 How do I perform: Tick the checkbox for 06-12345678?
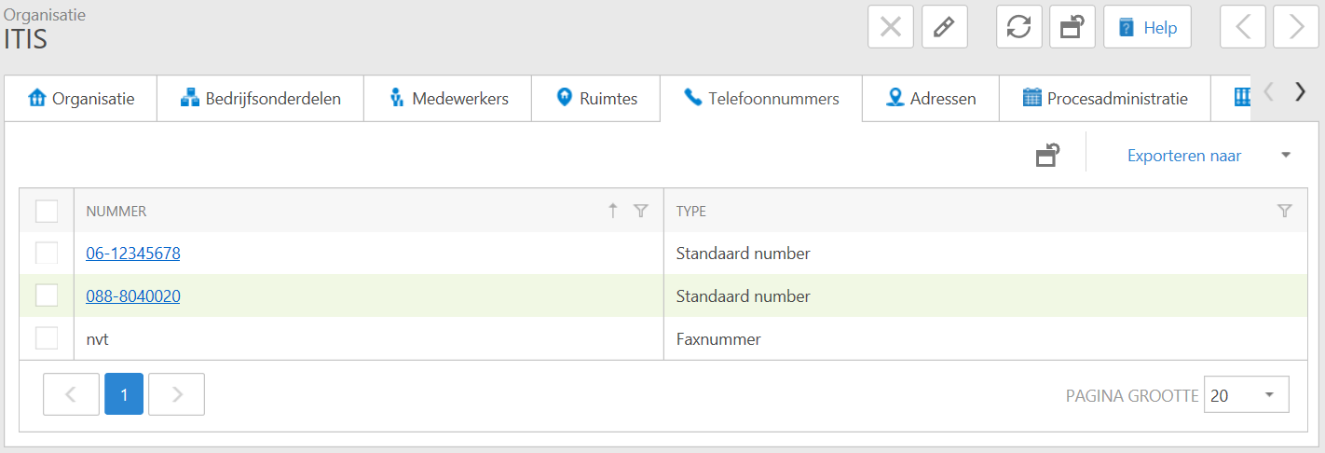(47, 254)
